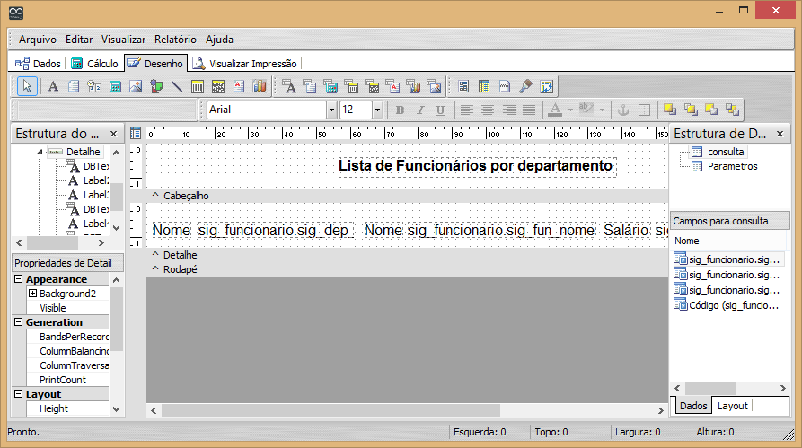Open the Relatório menu
802x448 pixels.
(175, 40)
